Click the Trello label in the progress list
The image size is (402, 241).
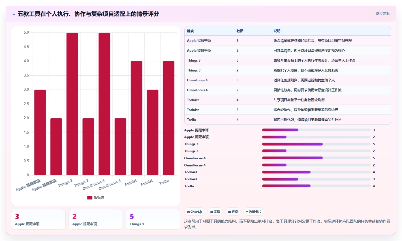189,186
